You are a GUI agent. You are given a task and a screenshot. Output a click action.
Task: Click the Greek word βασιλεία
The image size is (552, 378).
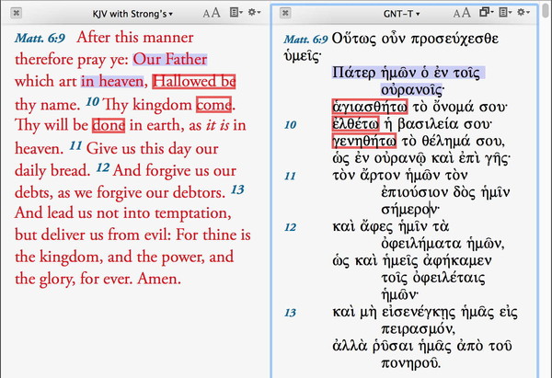429,124
